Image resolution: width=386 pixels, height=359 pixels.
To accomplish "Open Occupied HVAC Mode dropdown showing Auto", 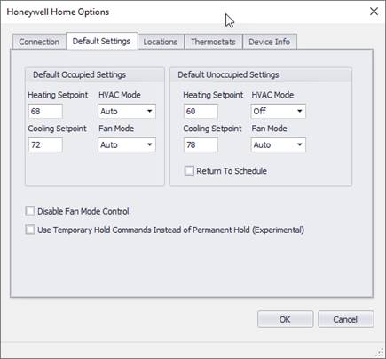I will click(x=127, y=111).
